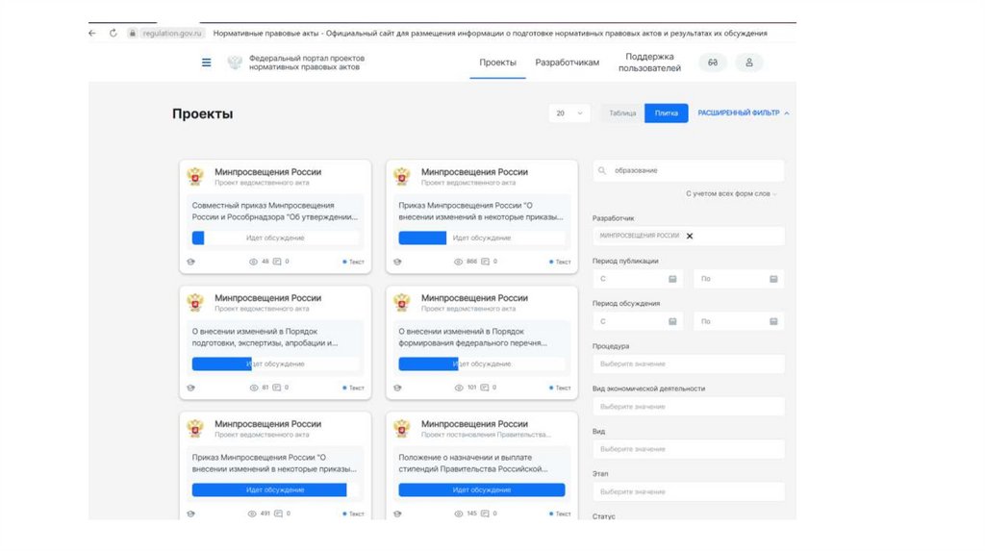Go back using the browser back arrow
The width and height of the screenshot is (985, 552).
pos(92,33)
